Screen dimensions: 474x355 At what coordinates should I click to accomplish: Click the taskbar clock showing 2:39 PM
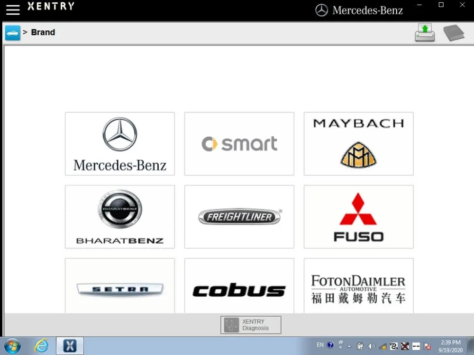[x=451, y=346]
